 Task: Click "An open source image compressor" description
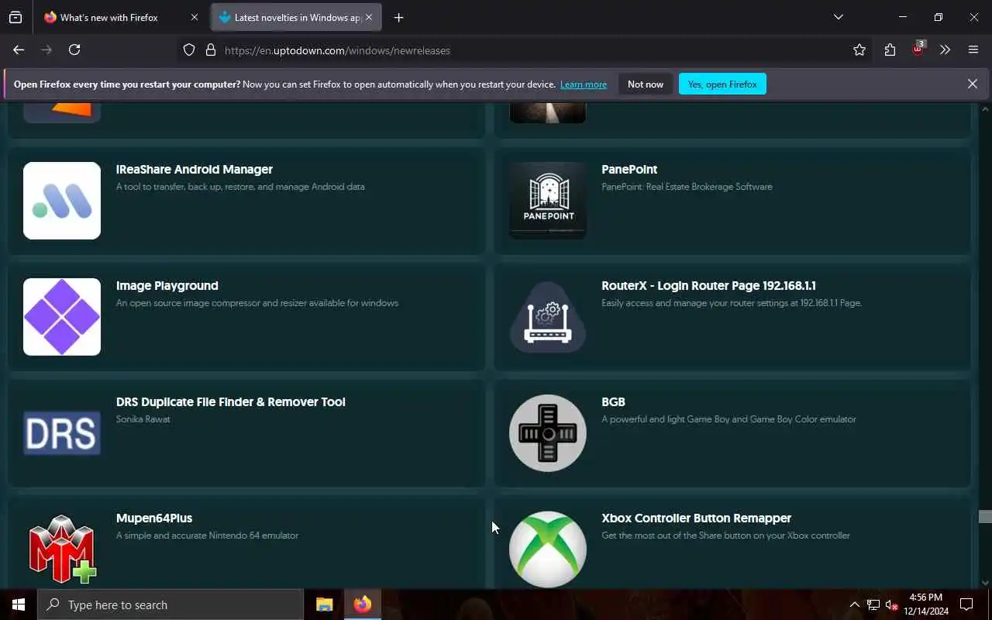click(x=257, y=303)
